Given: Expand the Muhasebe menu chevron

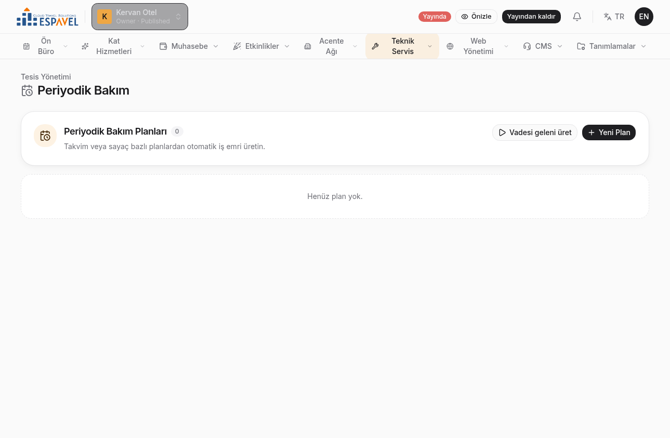Looking at the screenshot, I should [x=216, y=46].
